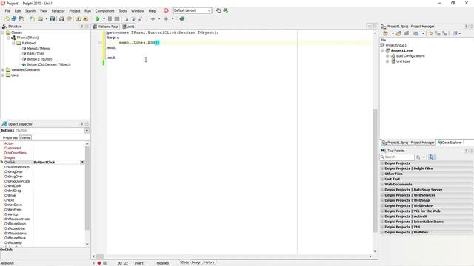Viewport: 474px width, 266px height.
Task: Click the Open Project folder icon
Action: click(x=69, y=19)
